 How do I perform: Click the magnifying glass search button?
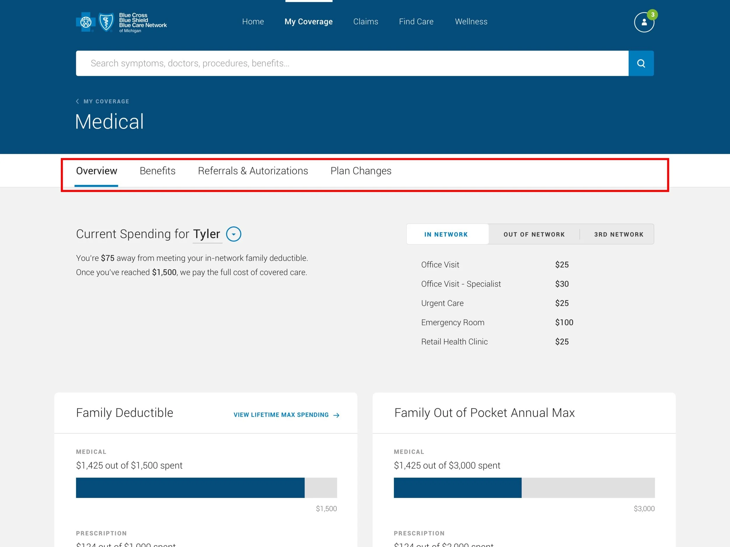point(641,63)
